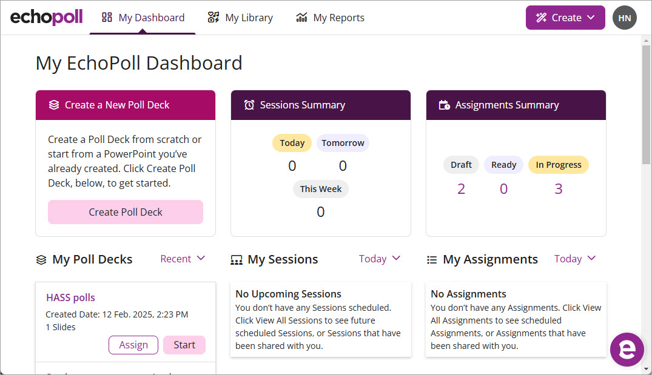Toggle the Draft filter in Assignments Summary
This screenshot has width=652, height=375.
(x=461, y=164)
